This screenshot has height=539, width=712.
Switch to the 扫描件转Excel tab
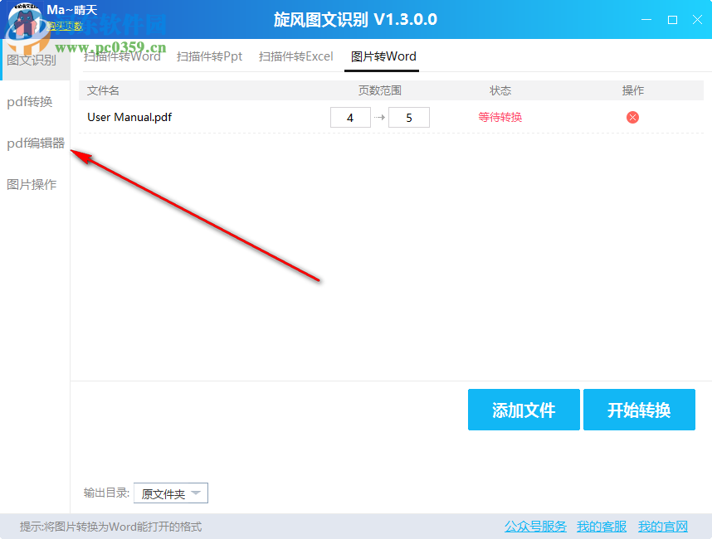click(295, 56)
